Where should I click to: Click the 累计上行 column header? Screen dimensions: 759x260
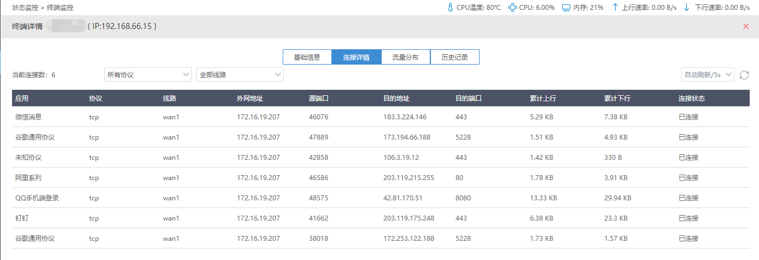click(x=543, y=99)
